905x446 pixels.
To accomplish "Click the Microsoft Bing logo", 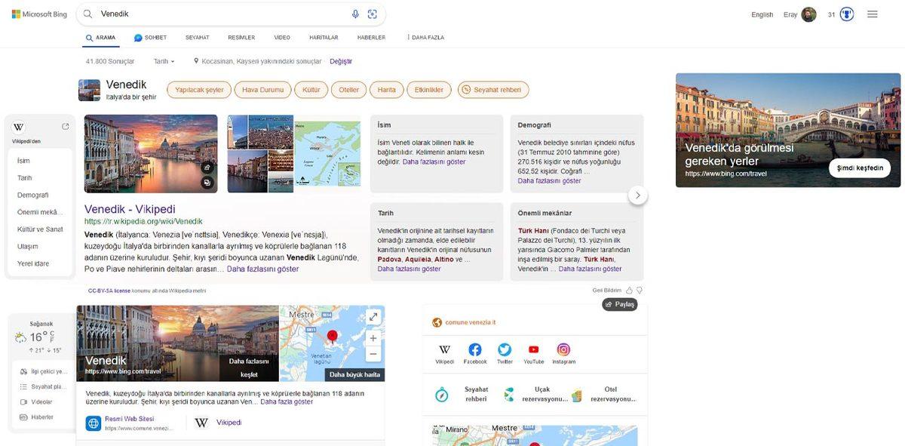I will pyautogui.click(x=39, y=12).
